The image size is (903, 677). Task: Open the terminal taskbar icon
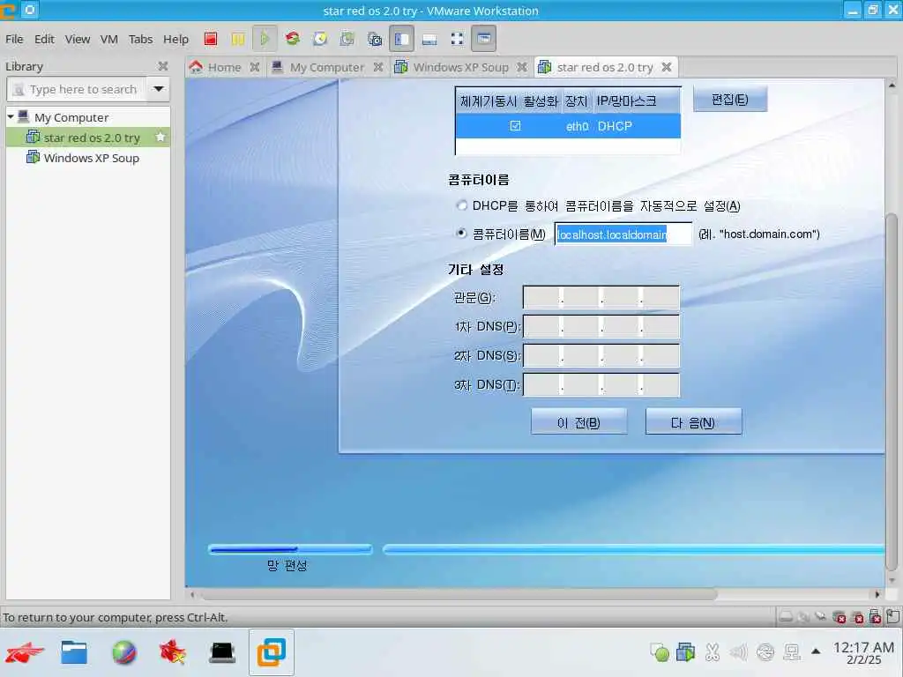(222, 652)
